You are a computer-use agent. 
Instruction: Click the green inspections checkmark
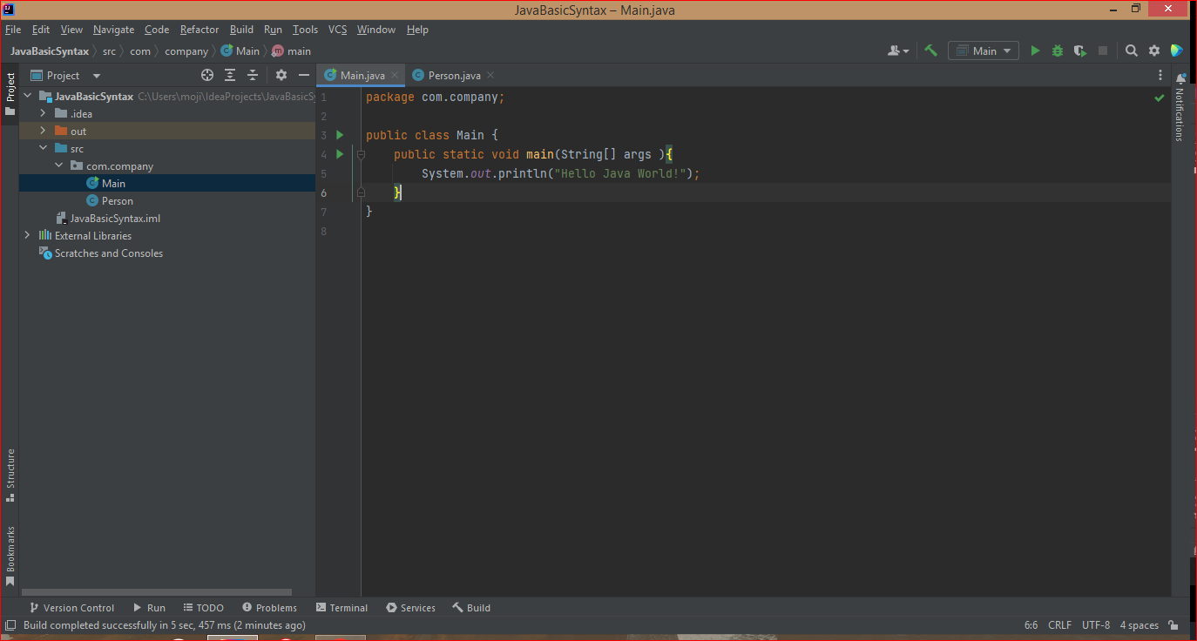click(x=1160, y=98)
